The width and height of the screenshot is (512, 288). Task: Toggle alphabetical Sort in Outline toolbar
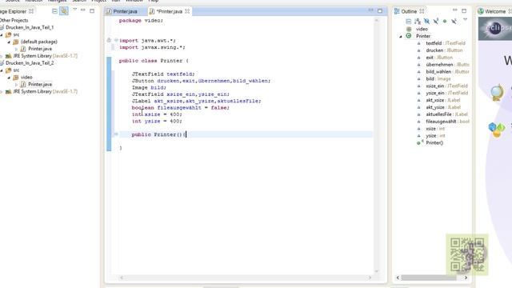[418, 22]
